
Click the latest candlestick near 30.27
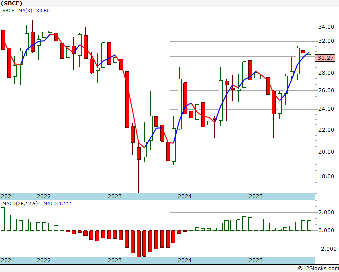pos(309,55)
